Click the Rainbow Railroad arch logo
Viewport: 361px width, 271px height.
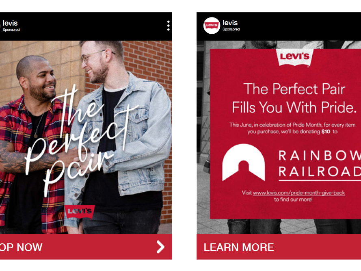pos(243,162)
